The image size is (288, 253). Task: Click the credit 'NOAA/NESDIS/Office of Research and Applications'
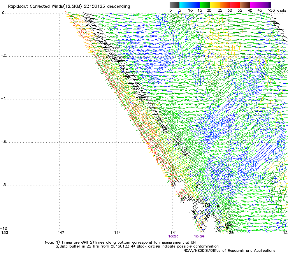coord(229,251)
